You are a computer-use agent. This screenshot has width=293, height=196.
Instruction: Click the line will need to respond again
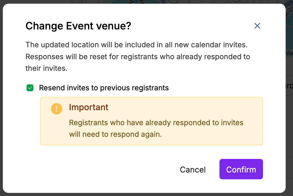(x=115, y=134)
